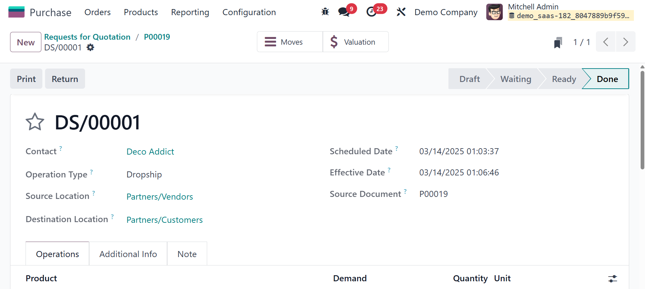This screenshot has width=645, height=289.
Task: Open the Orders menu
Action: [x=98, y=12]
